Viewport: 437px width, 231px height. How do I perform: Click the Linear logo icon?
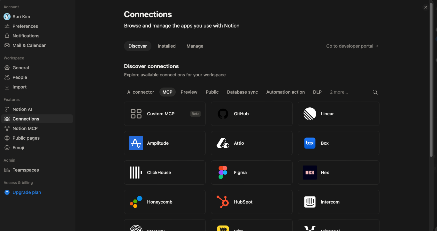tap(310, 114)
